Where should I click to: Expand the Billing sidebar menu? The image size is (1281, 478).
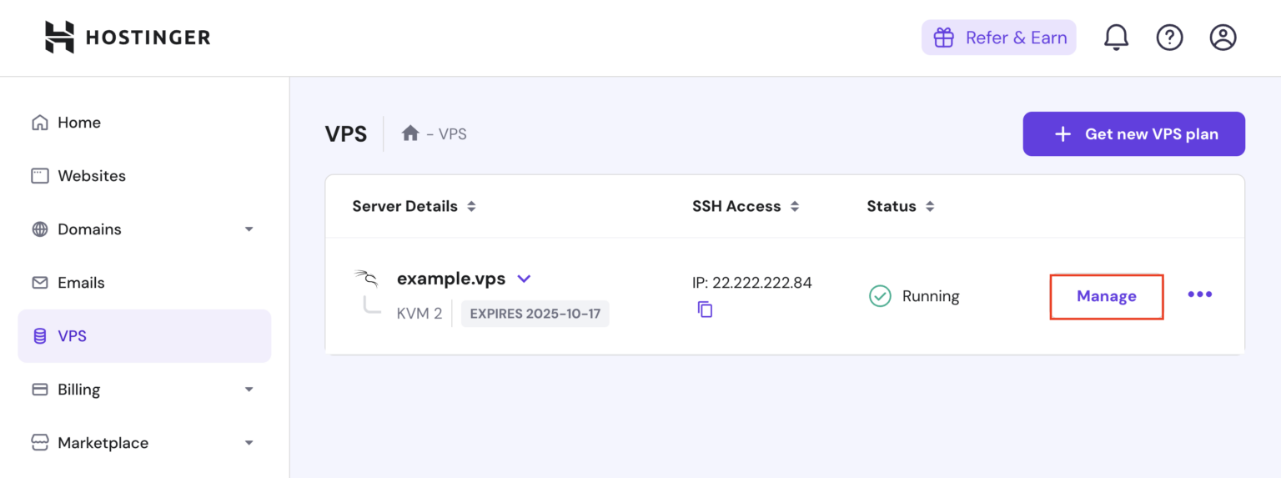point(249,390)
